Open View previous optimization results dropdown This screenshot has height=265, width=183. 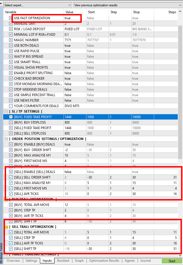[128, 5]
